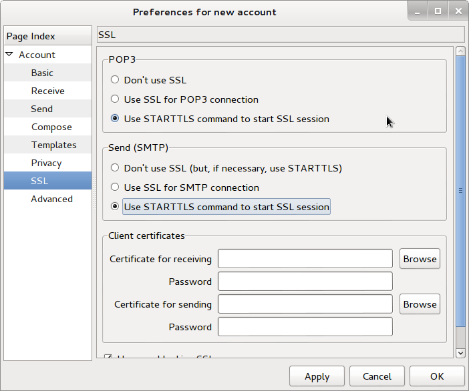The width and height of the screenshot is (469, 391).
Task: Cancel the account preferences dialog
Action: [x=375, y=376]
